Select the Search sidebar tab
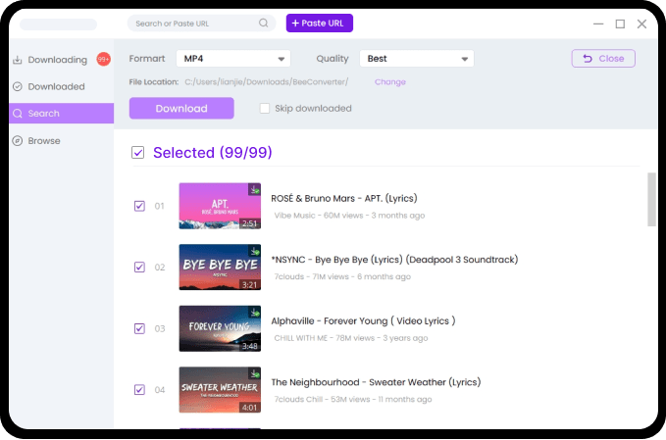666x440 pixels. (x=61, y=114)
